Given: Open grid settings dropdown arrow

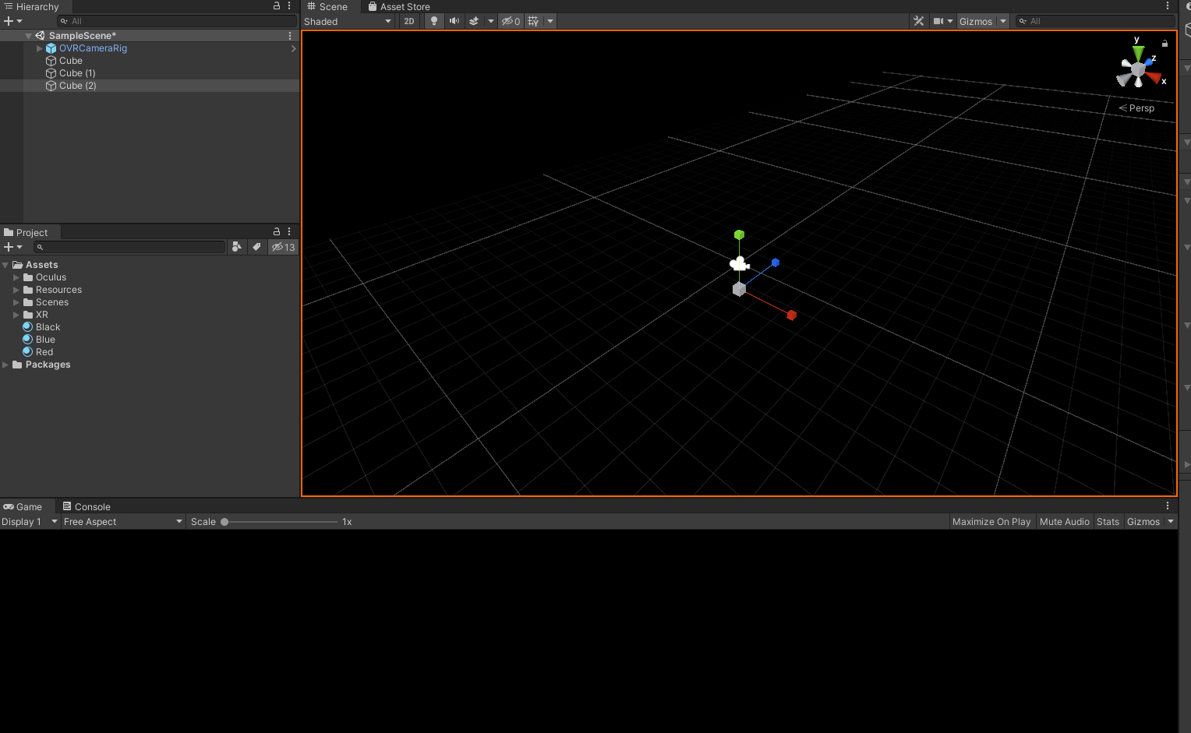Looking at the screenshot, I should (x=550, y=21).
